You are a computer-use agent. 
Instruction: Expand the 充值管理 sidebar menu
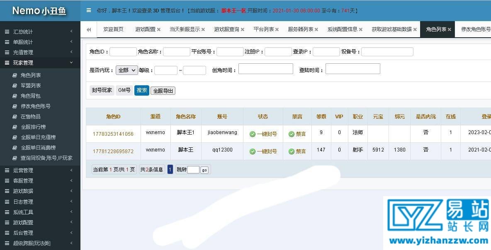coord(40,52)
